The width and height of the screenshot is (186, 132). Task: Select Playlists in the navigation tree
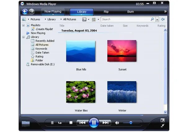coord(35,25)
